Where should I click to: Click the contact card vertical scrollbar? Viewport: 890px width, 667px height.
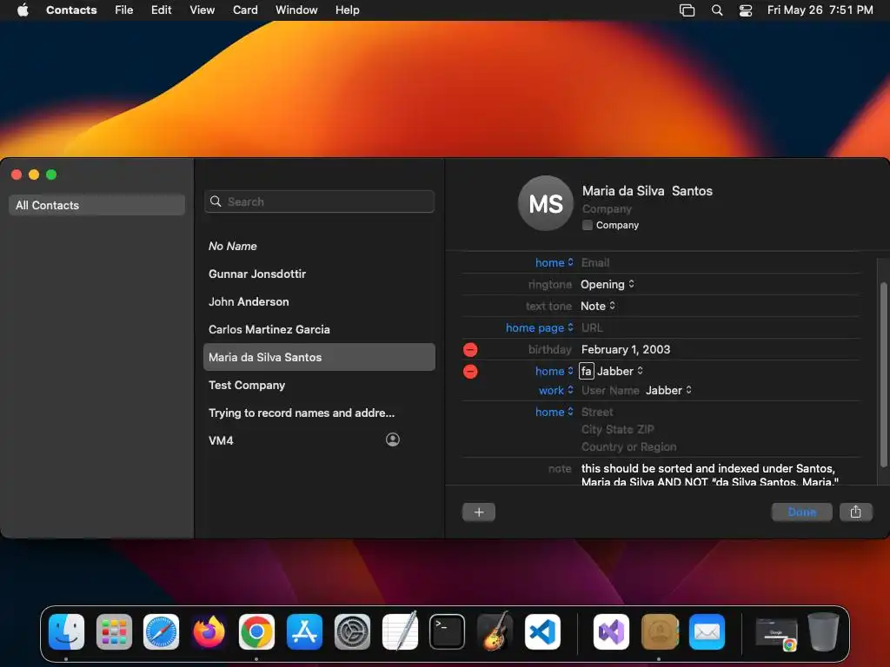[x=883, y=374]
